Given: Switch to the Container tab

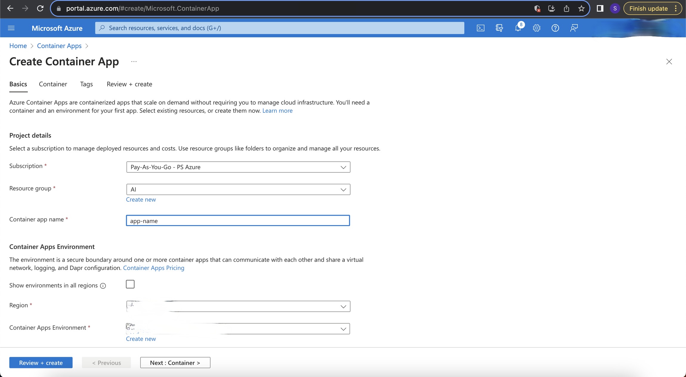Looking at the screenshot, I should tap(53, 84).
